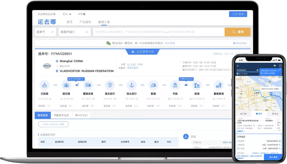Image resolution: width=287 pixels, height=164 pixels.
Task: Tap the back arrow in phone header
Action: click(238, 66)
